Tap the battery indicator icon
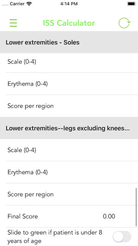 click(x=131, y=4)
